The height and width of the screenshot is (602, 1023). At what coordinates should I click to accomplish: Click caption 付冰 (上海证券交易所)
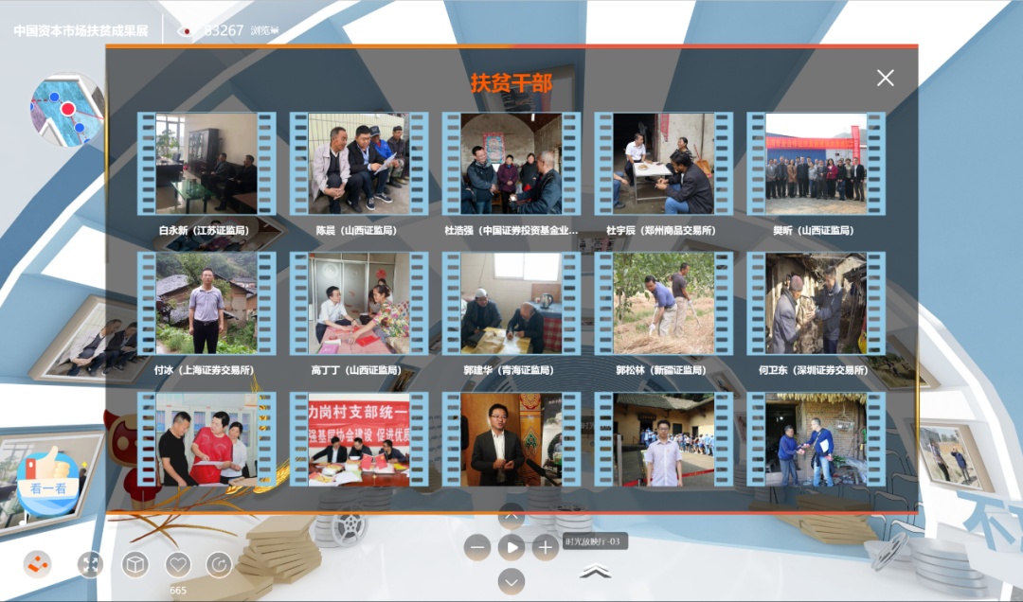(205, 370)
